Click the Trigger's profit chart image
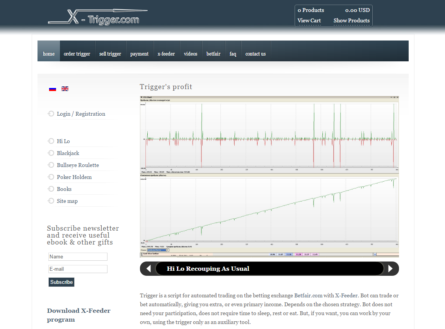 [x=269, y=177]
